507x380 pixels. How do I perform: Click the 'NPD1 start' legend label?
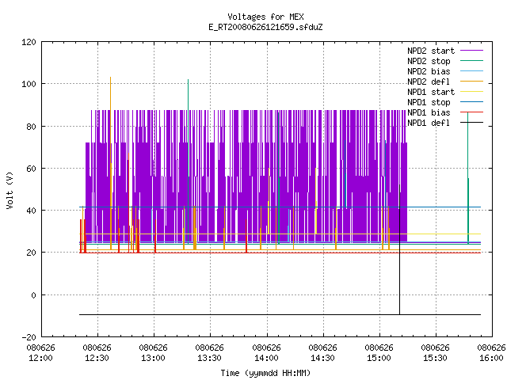coord(431,92)
